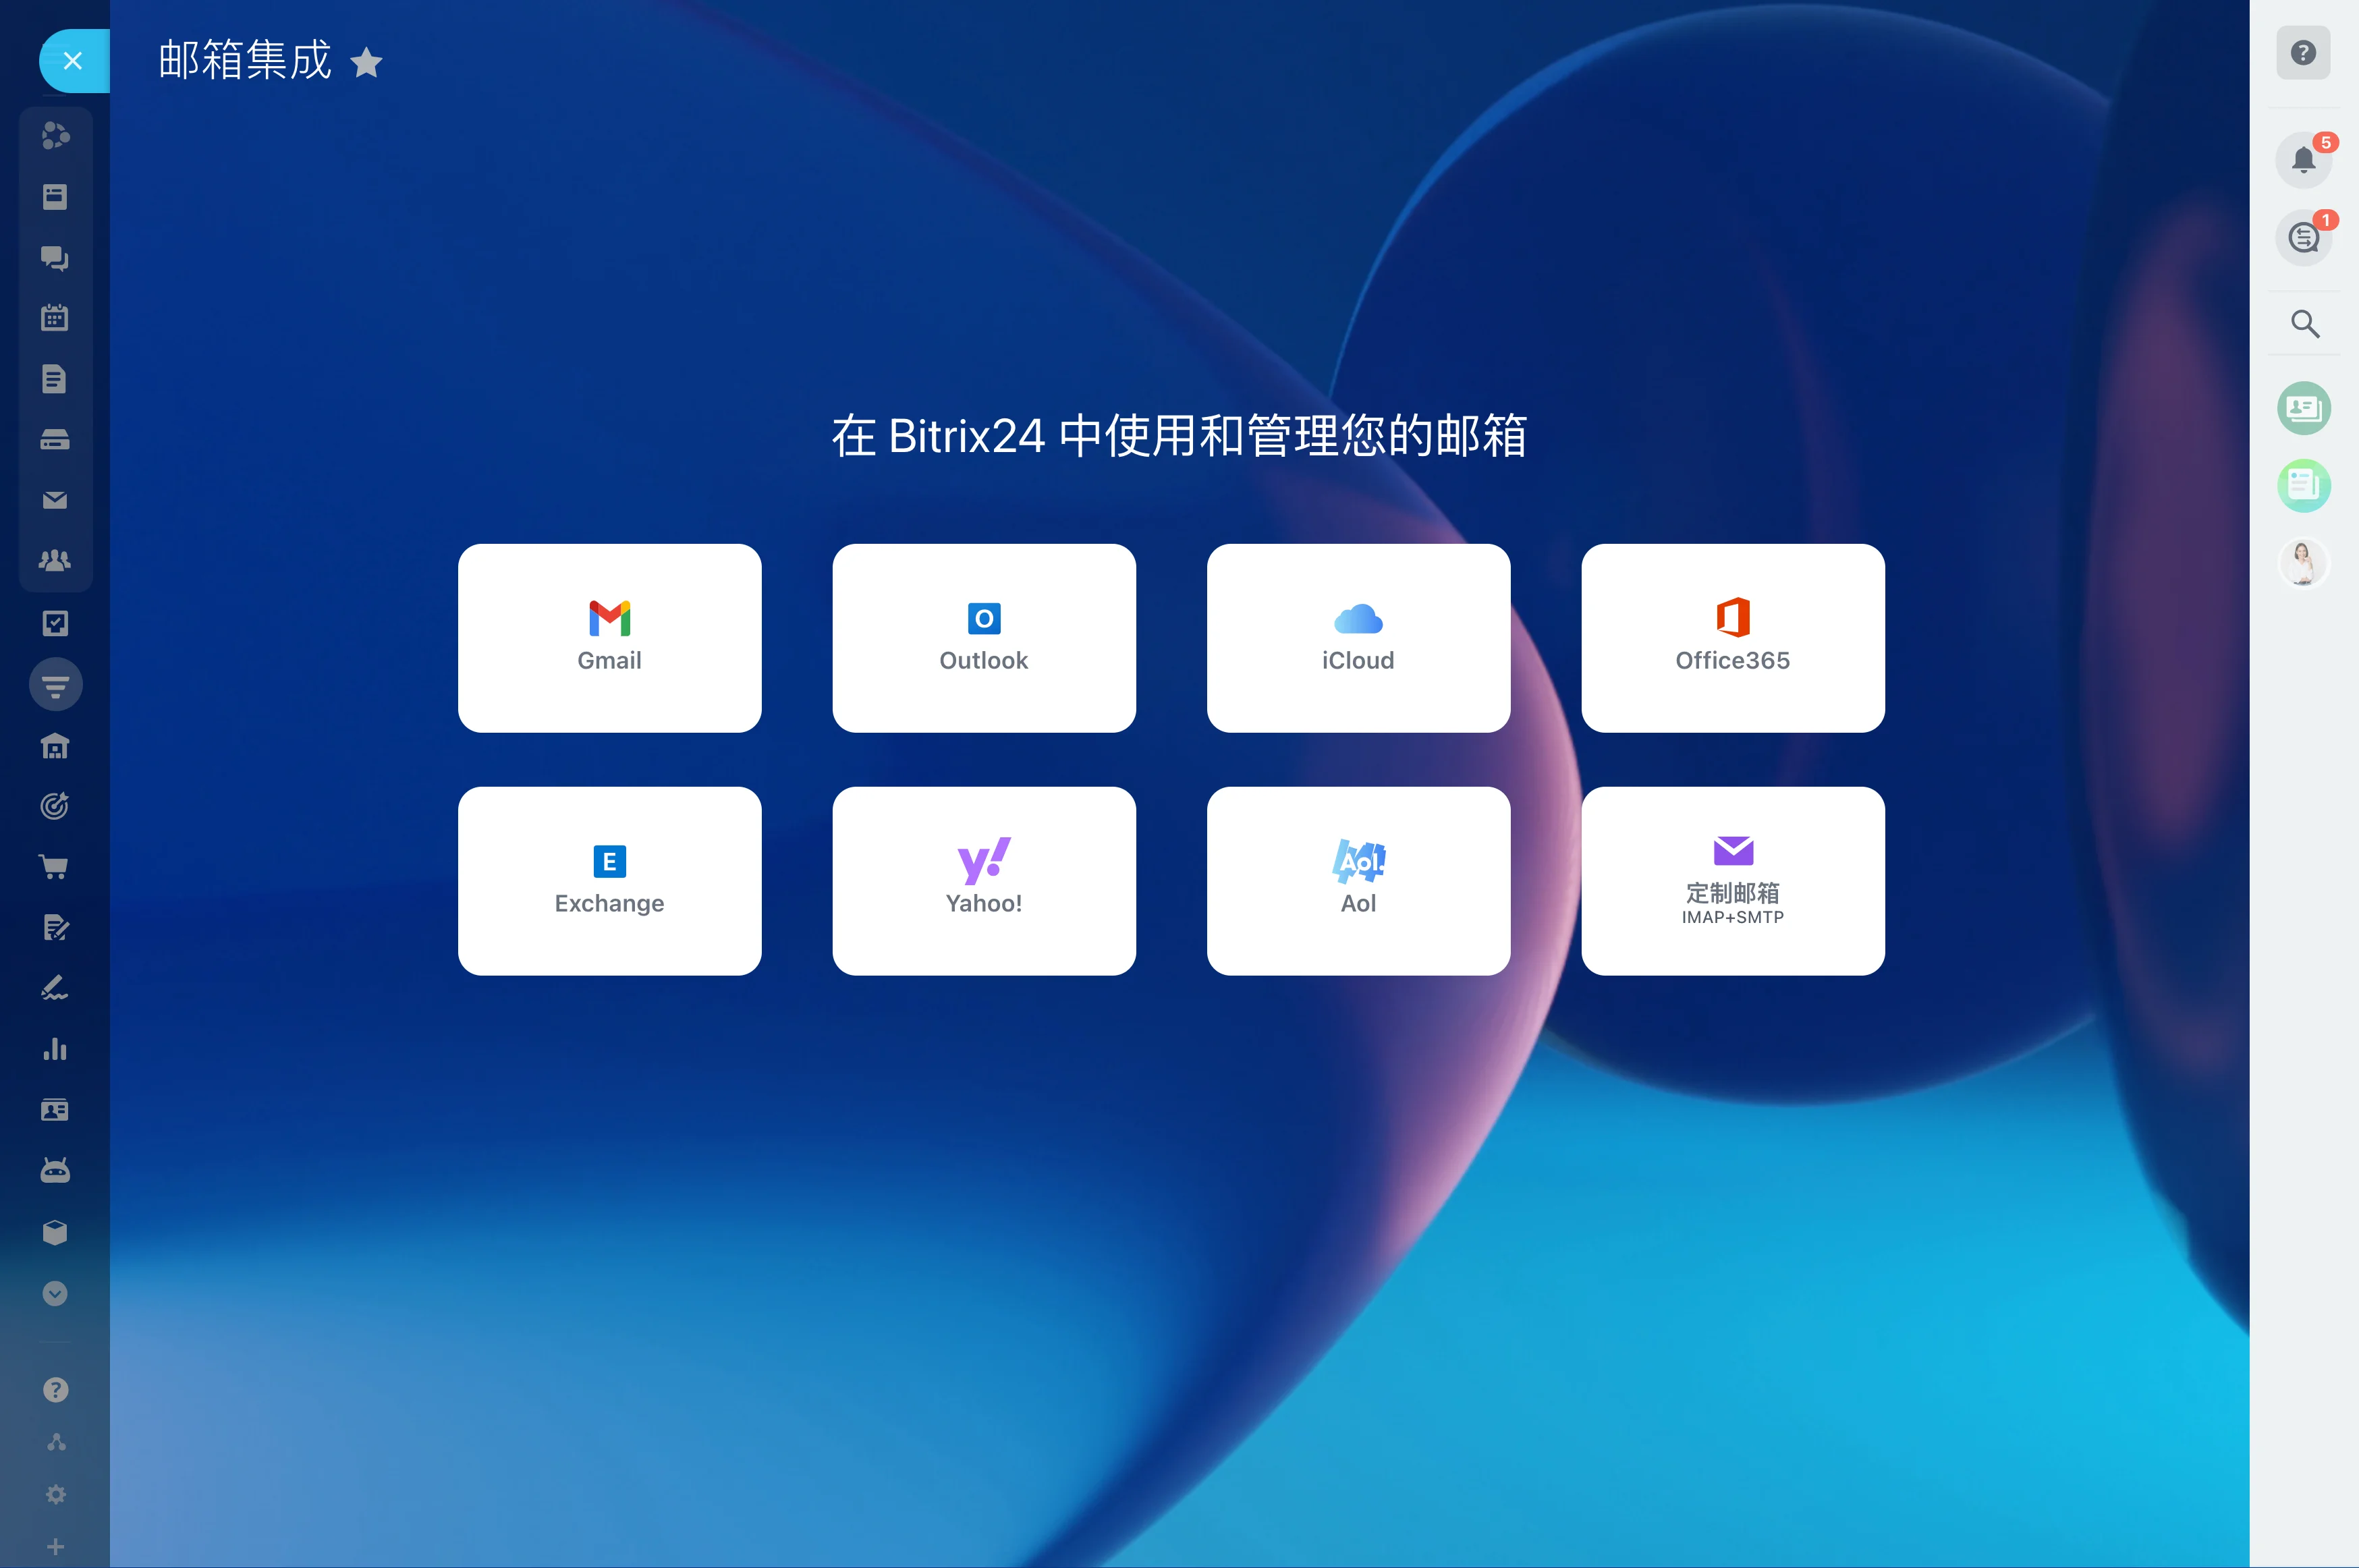Viewport: 2359px width, 1568px height.
Task: Click the search magnifier icon
Action: [x=2305, y=324]
